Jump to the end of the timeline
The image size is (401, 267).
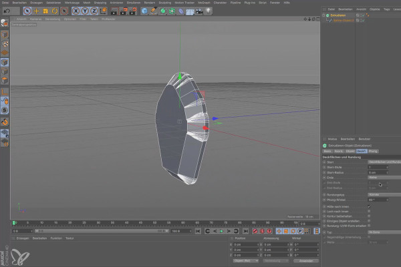245,231
